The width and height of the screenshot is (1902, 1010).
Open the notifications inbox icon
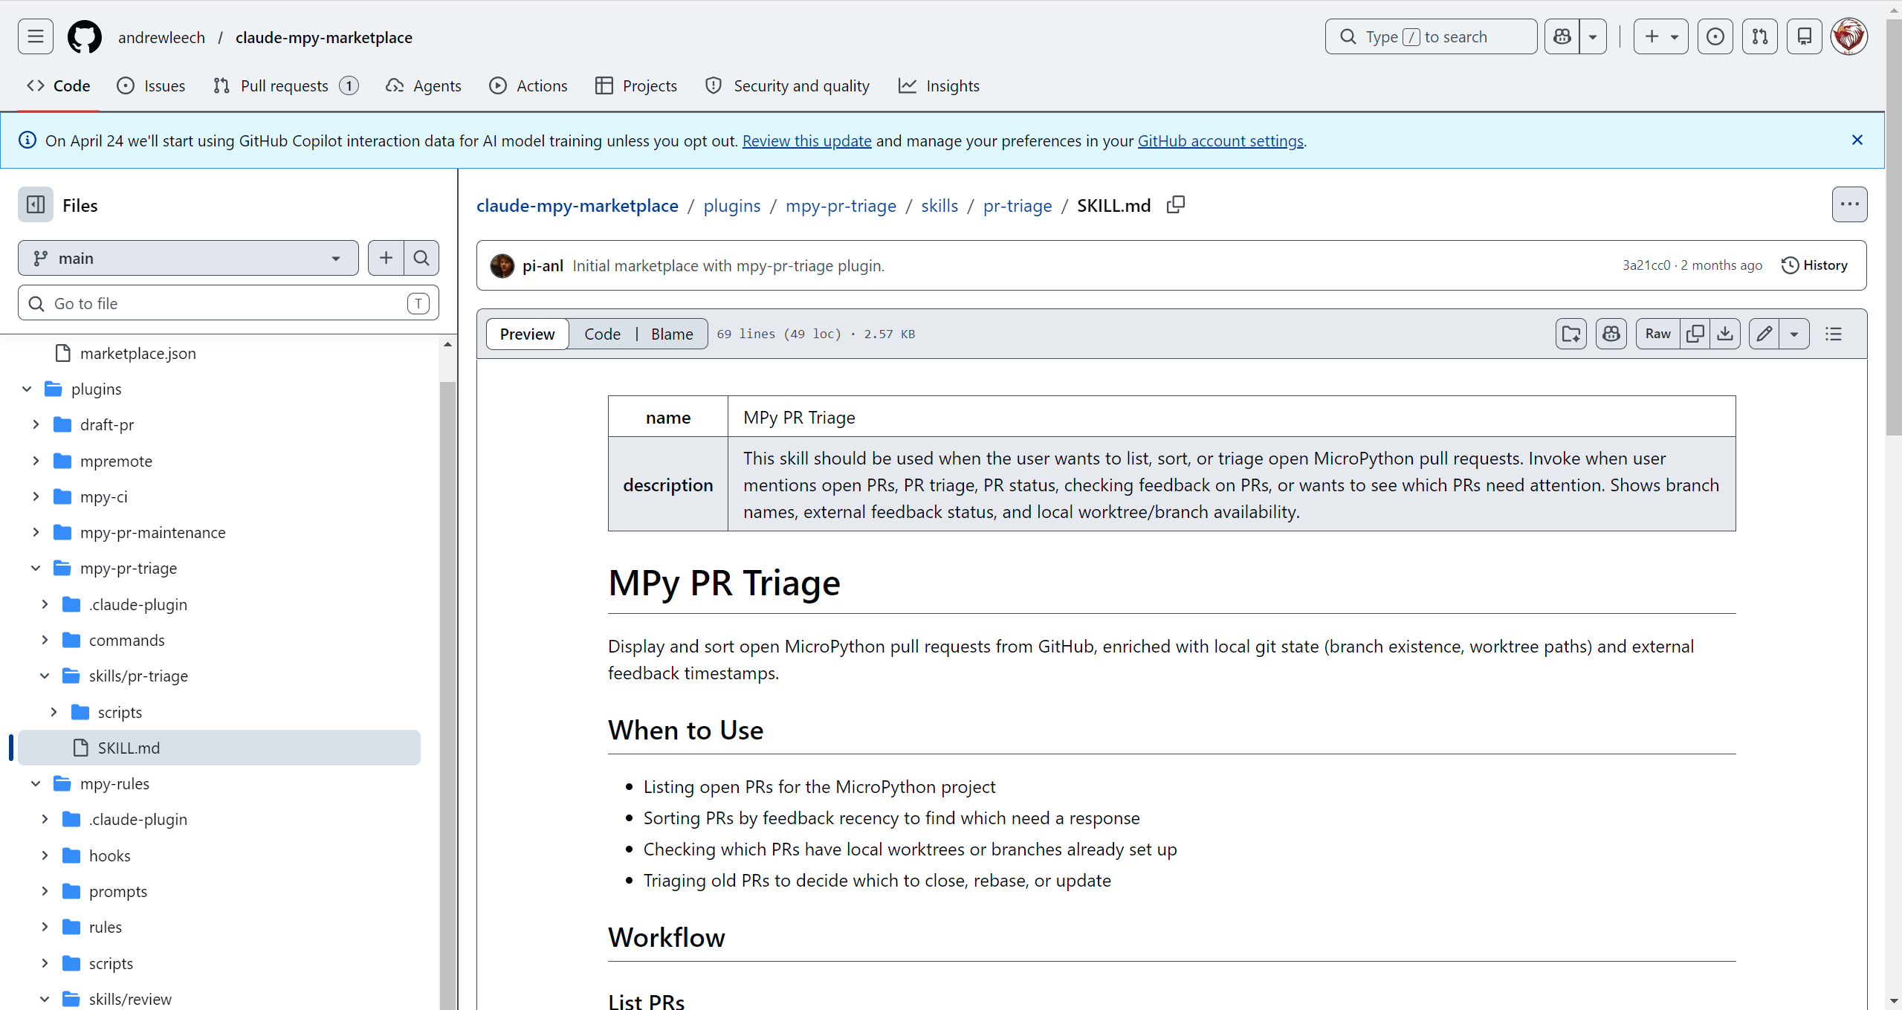click(1805, 36)
